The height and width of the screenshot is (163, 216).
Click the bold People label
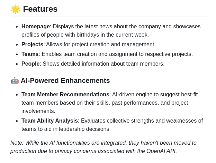point(30,64)
